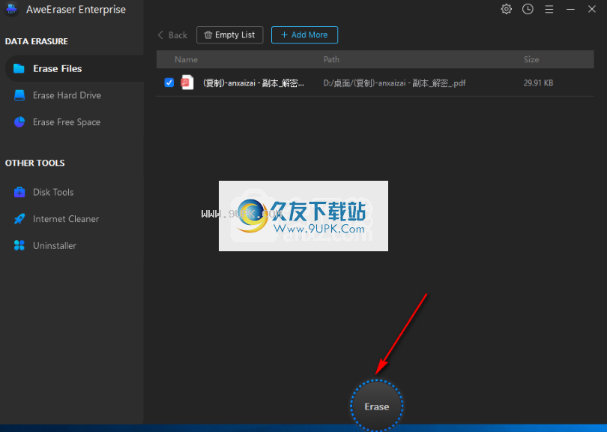Viewport: 607px width, 432px height.
Task: Select Erase Files in sidebar
Action: pyautogui.click(x=74, y=68)
